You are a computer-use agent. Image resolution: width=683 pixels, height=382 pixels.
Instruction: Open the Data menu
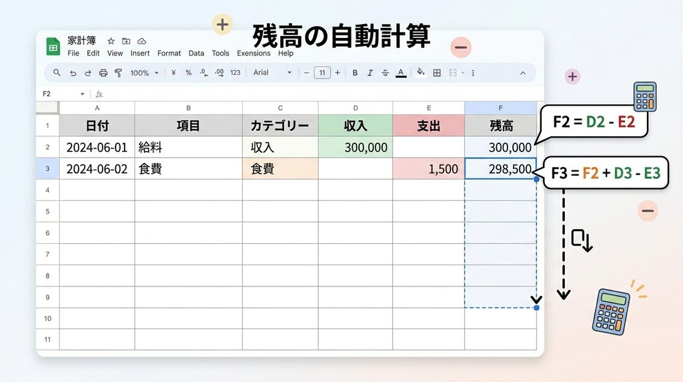tap(196, 53)
